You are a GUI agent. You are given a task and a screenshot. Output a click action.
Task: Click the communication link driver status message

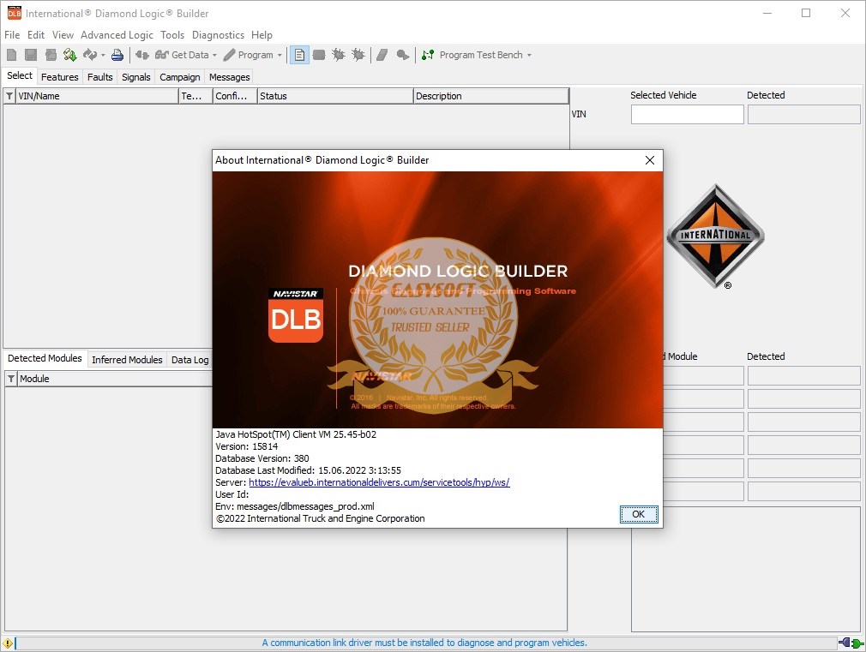424,643
